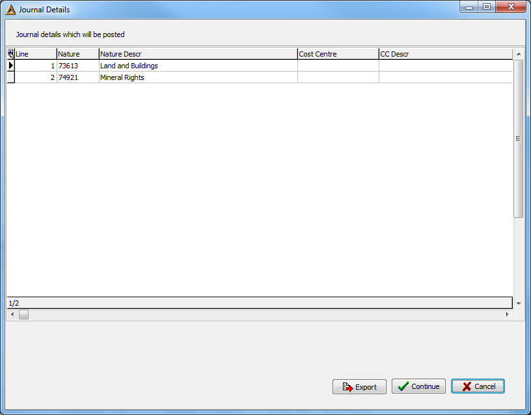Click the horizontal scrollbar right arrow
This screenshot has width=531, height=415.
pyautogui.click(x=508, y=314)
